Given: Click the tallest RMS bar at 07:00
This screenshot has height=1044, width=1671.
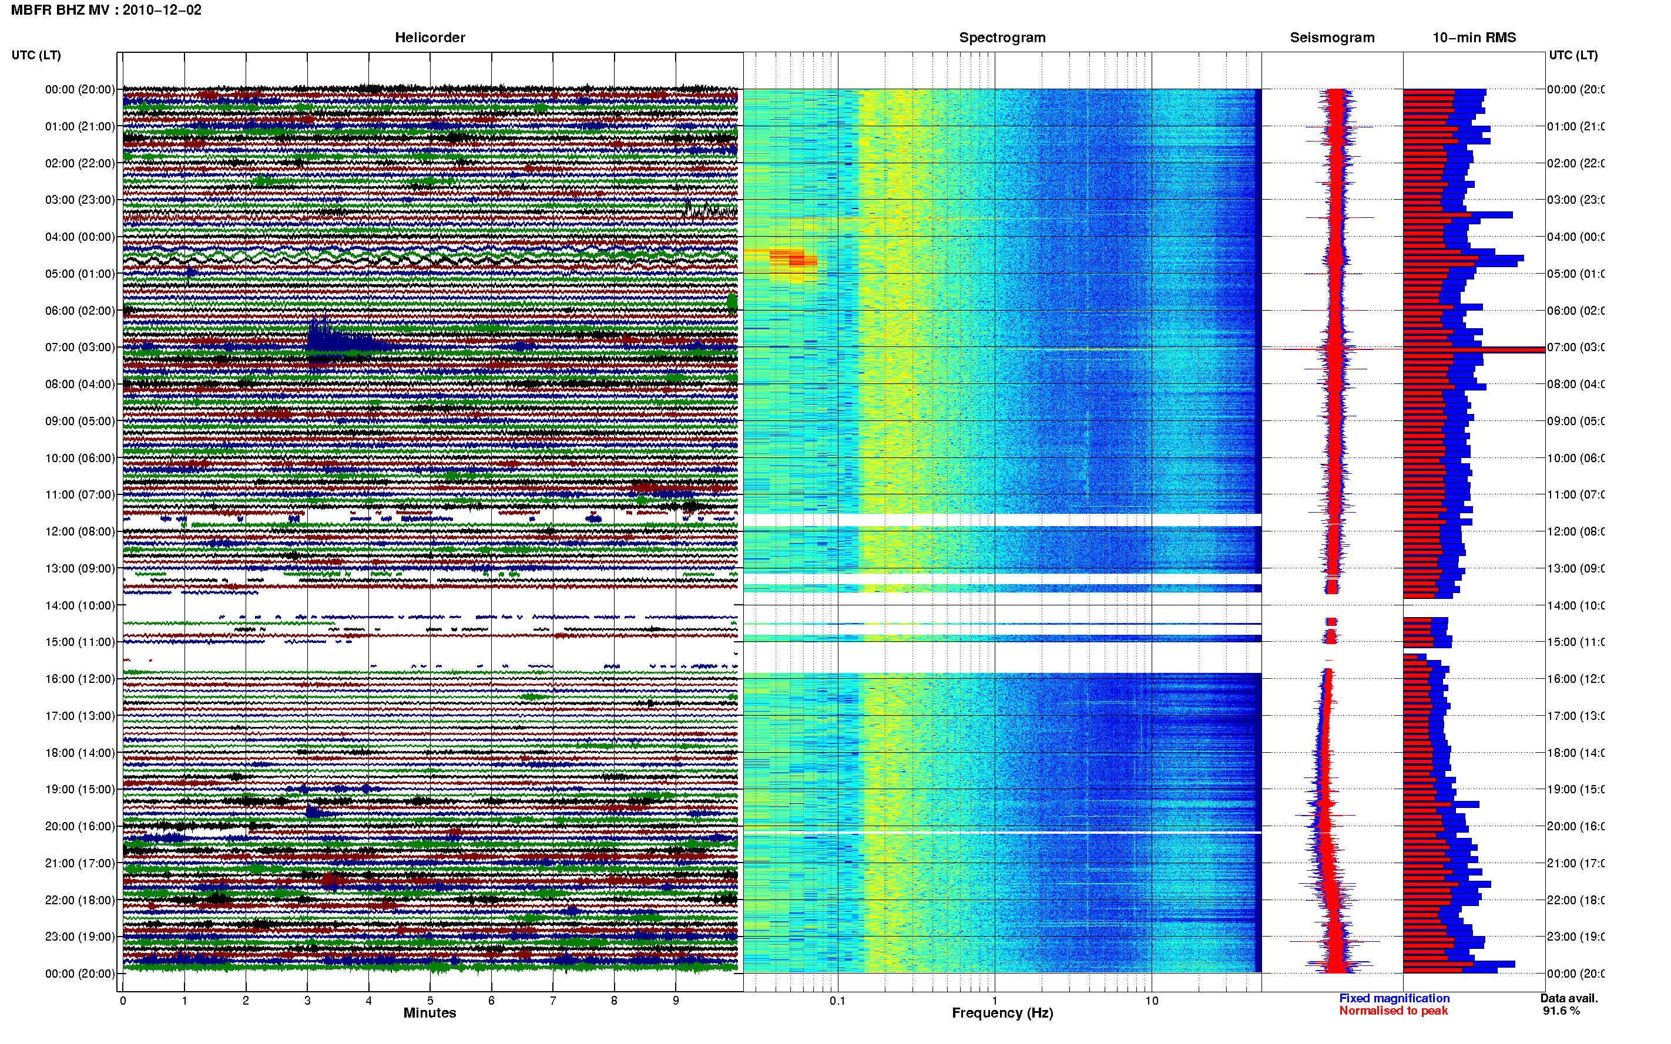Looking at the screenshot, I should 1474,350.
